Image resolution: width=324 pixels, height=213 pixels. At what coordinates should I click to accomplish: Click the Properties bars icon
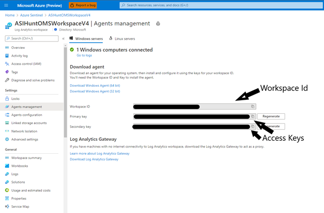click(x=7, y=198)
